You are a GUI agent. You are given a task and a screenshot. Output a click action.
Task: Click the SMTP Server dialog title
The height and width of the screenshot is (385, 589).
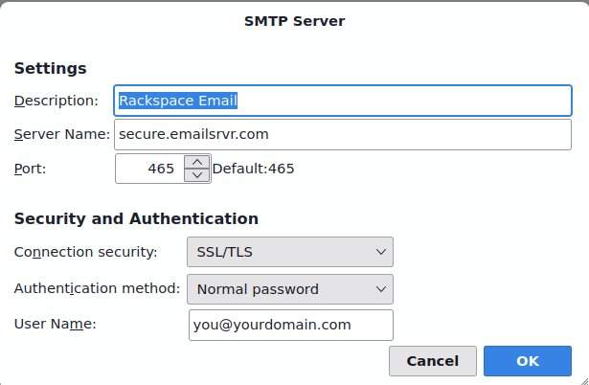click(x=295, y=21)
